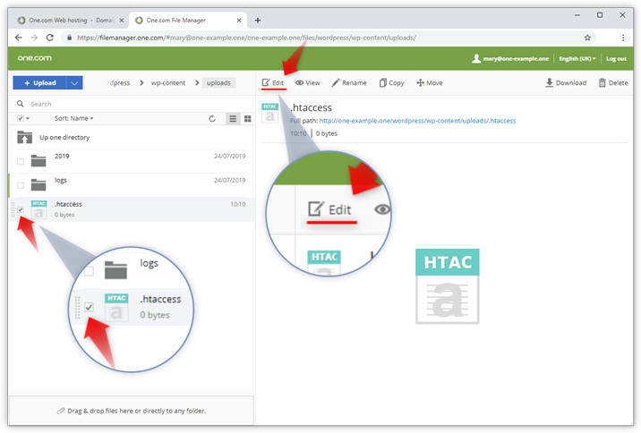The height and width of the screenshot is (433, 641).
Task: Select the Rename tool in toolbar
Action: [x=336, y=83]
